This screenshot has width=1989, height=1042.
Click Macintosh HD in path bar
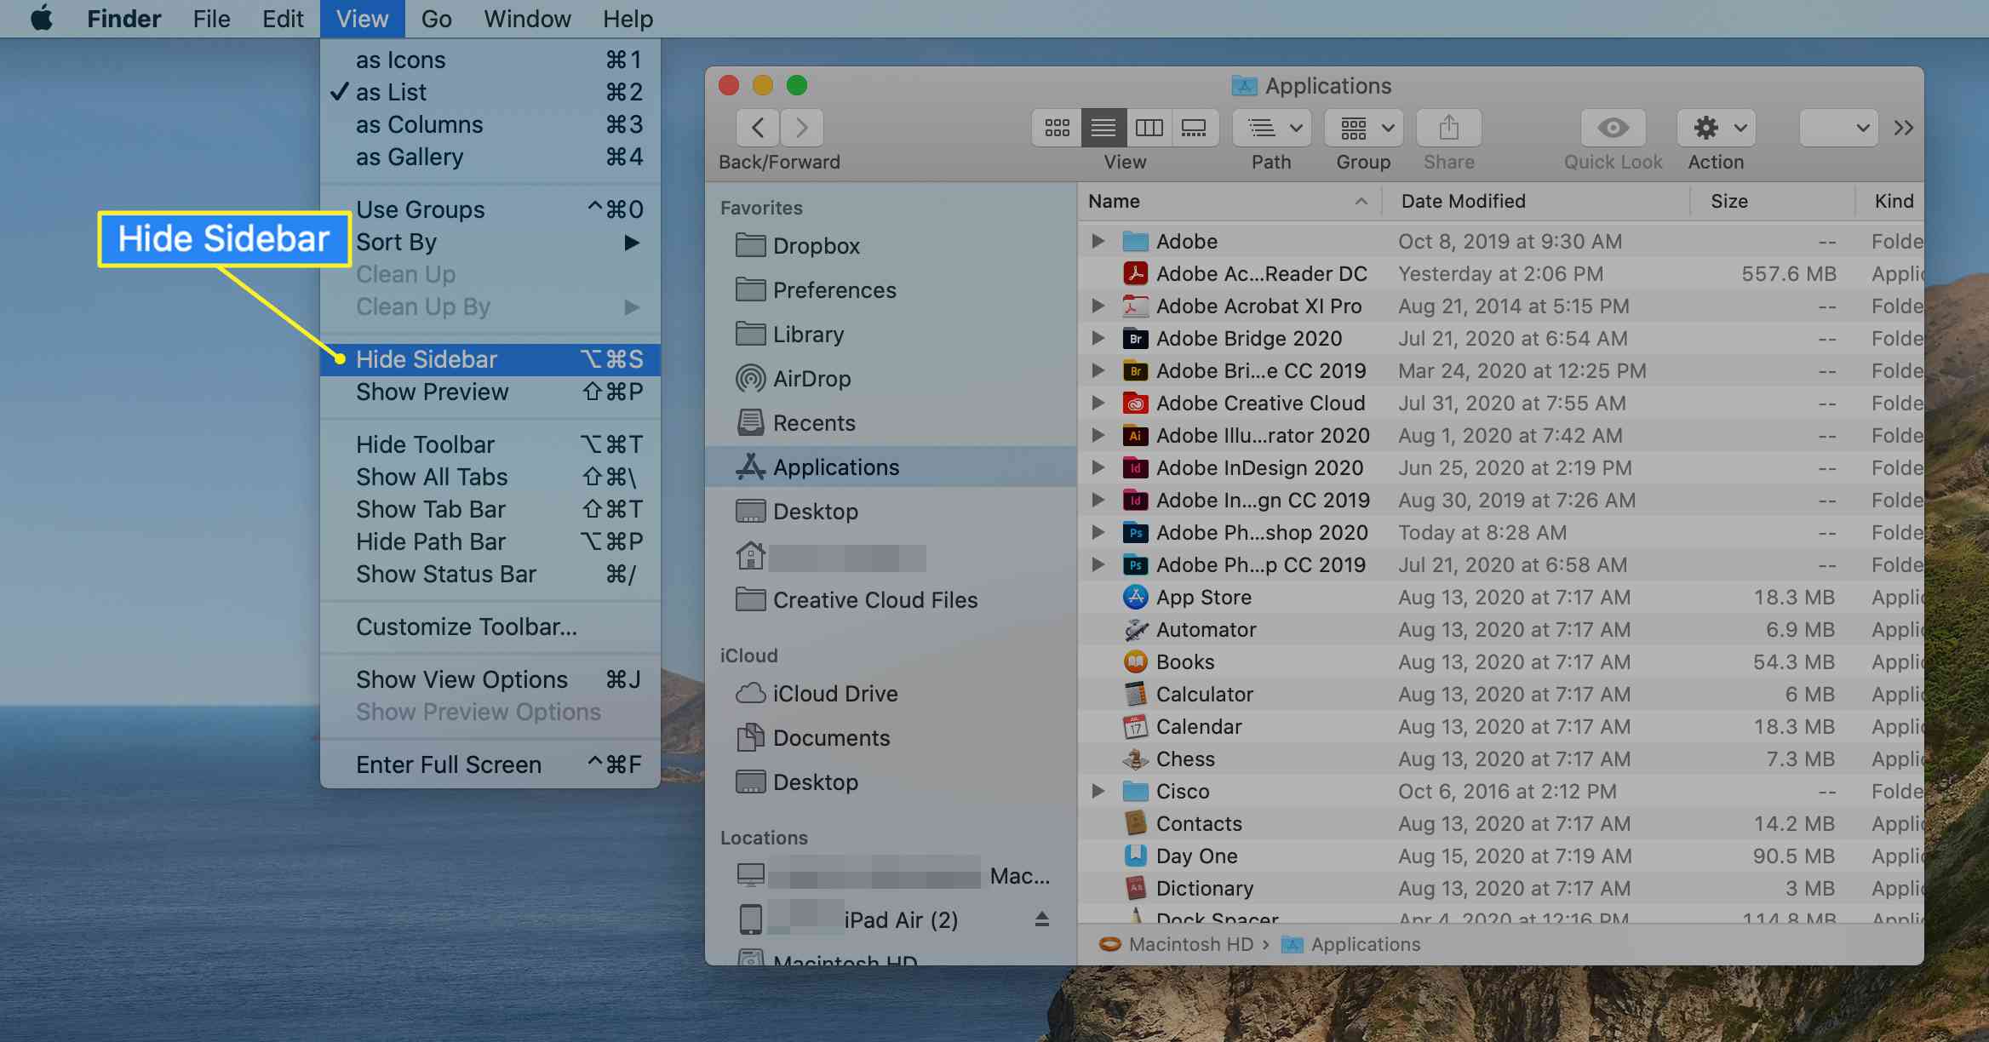tap(1177, 944)
